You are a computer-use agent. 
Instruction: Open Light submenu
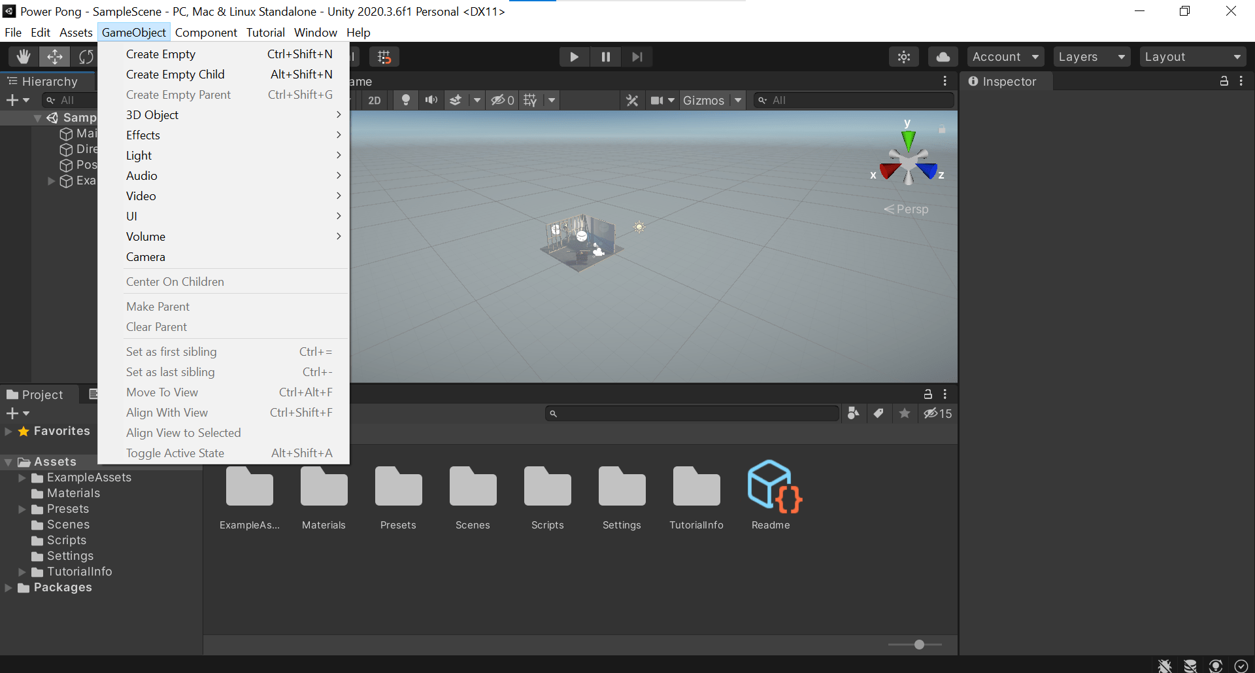224,156
